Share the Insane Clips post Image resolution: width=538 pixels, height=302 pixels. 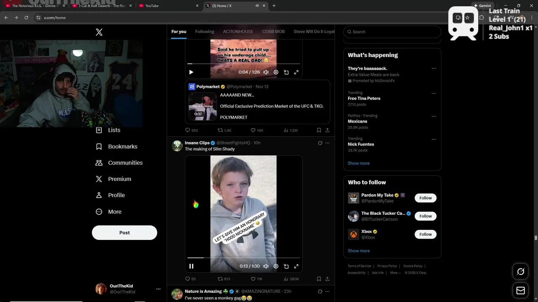tap(327, 279)
